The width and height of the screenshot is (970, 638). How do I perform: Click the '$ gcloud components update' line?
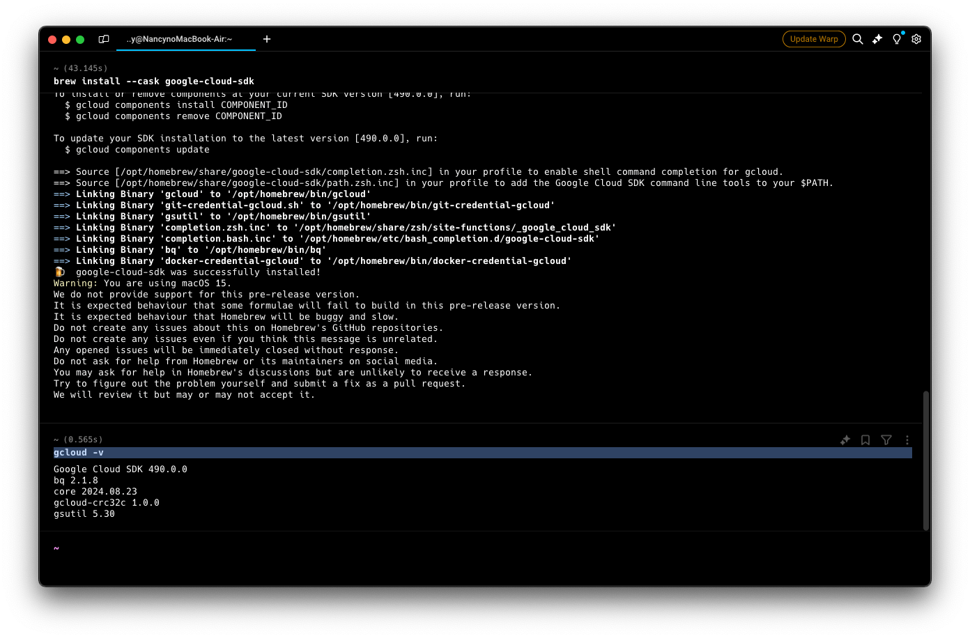[137, 150]
